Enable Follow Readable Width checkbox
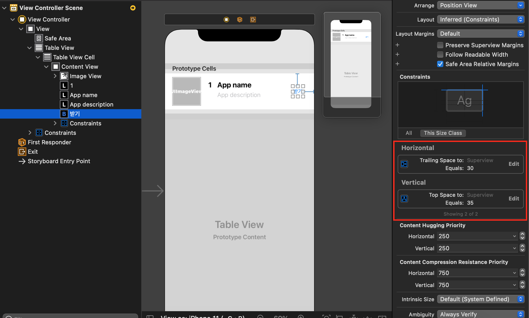The width and height of the screenshot is (529, 318). point(440,55)
